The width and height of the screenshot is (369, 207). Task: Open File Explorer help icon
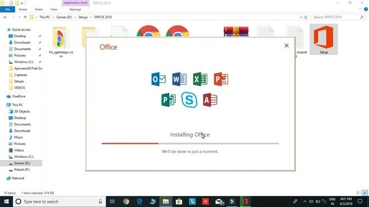(366, 9)
